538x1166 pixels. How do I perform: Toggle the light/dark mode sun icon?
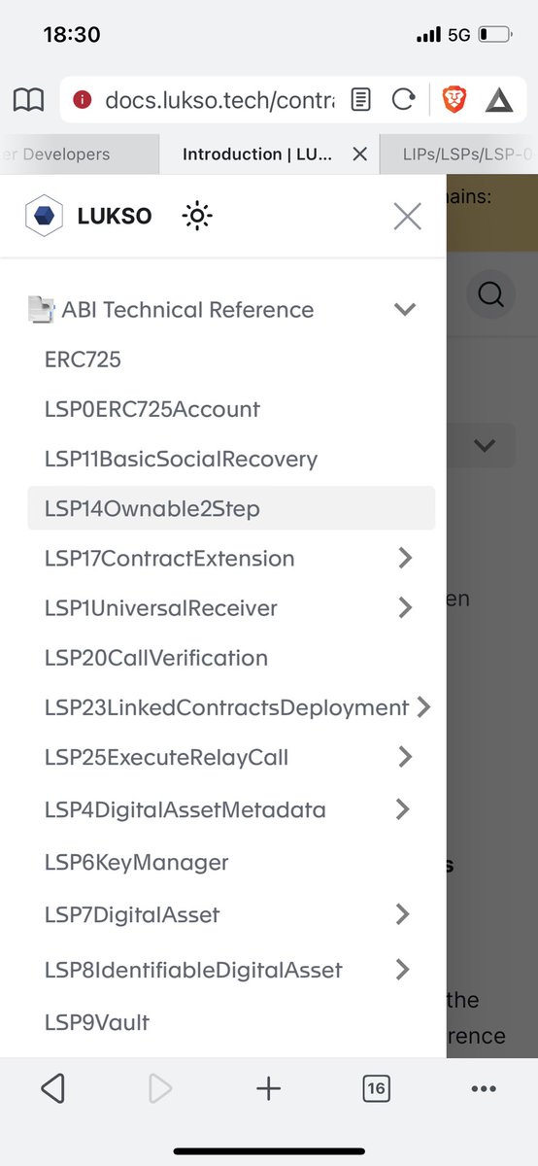click(x=197, y=216)
